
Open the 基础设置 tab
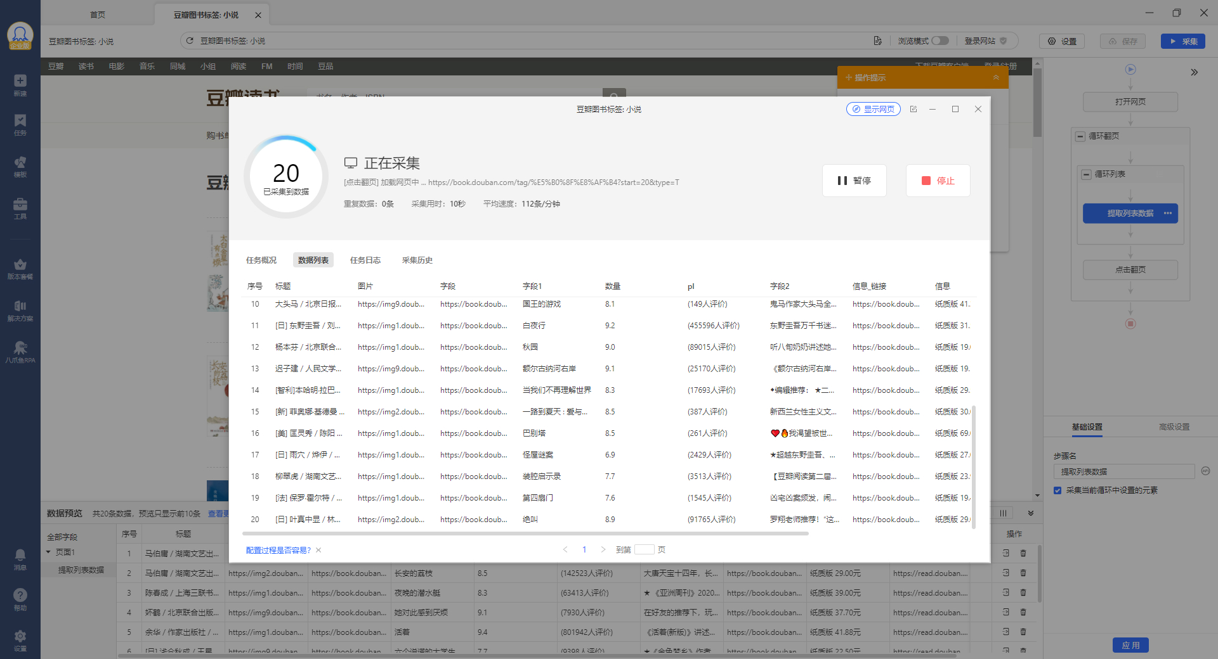[x=1087, y=427]
